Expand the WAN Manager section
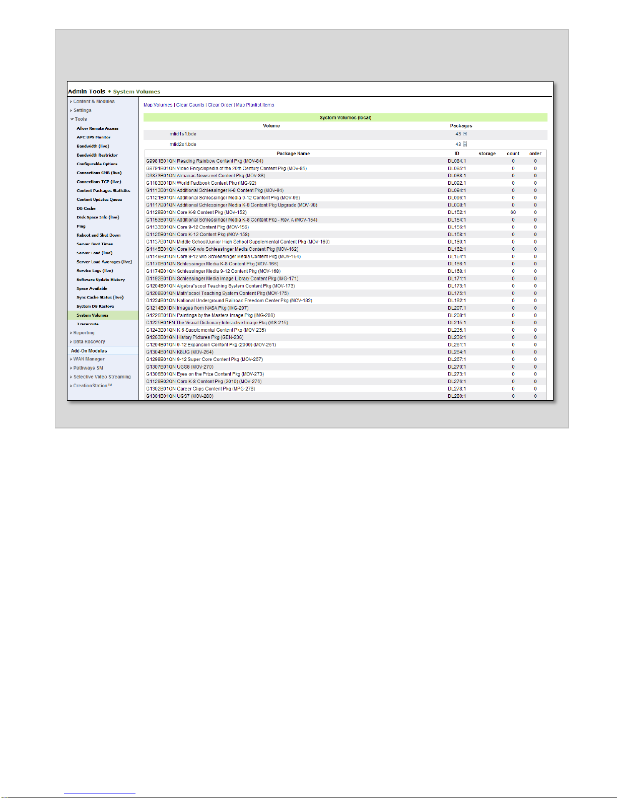617x798 pixels. tap(89, 359)
